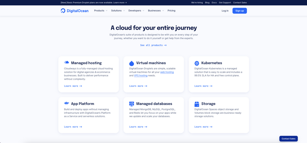Click the Storage box icon
The width and height of the screenshot is (307, 143).
(x=196, y=104)
